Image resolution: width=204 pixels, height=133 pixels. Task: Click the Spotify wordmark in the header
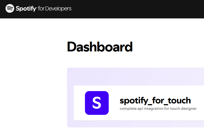click(x=26, y=9)
